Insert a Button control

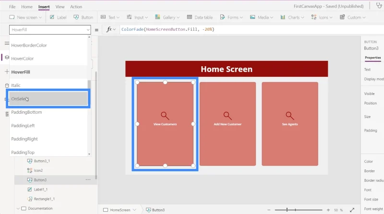(x=84, y=17)
